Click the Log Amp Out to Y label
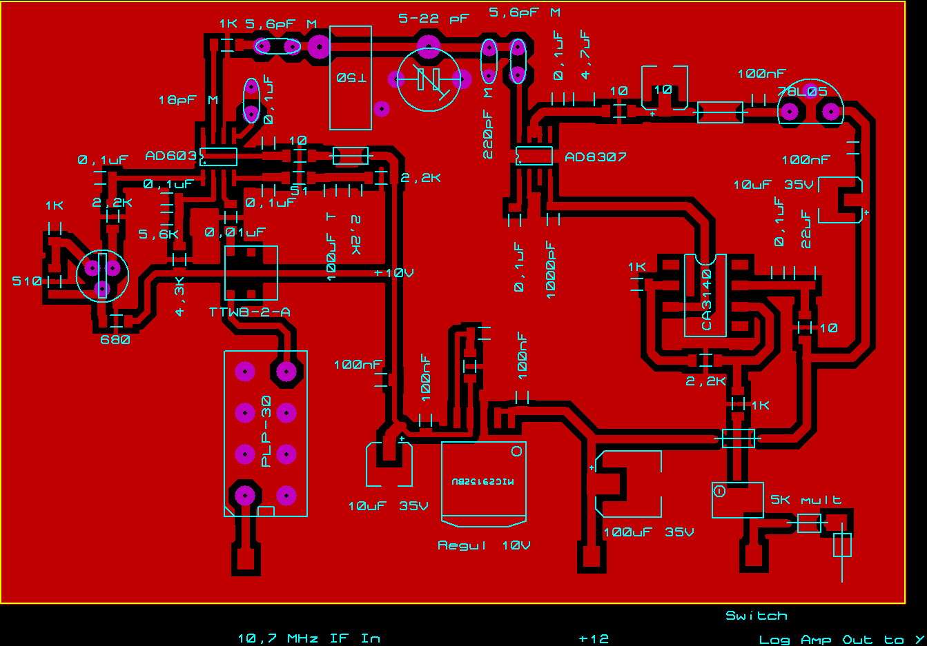Screen dimensions: 927x646 841,640
